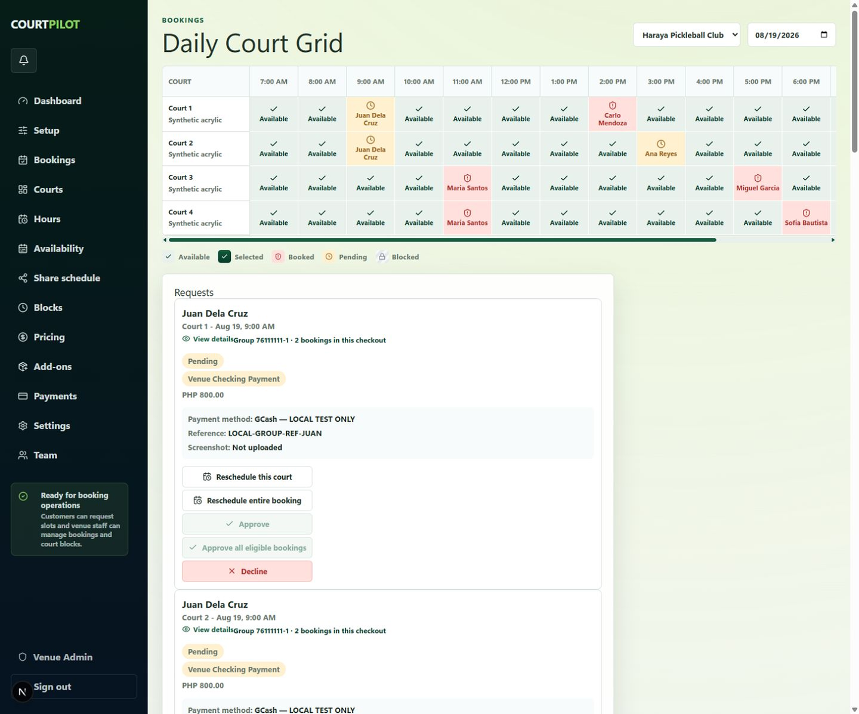Viewport: 859px width, 714px height.
Task: Click the Courts grid icon
Action: click(x=23, y=189)
